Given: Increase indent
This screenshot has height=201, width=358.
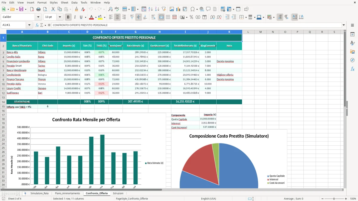Looking at the screenshot, I should (227, 17).
